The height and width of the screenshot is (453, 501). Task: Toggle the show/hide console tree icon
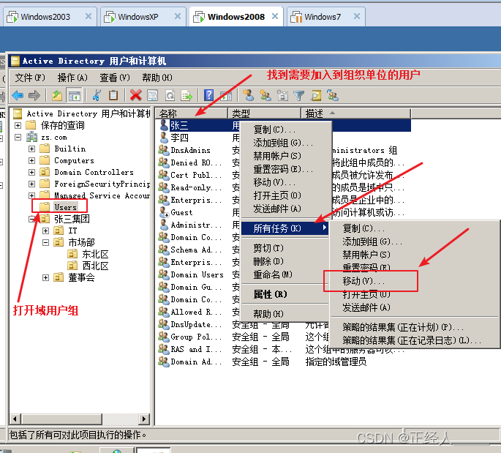point(74,95)
